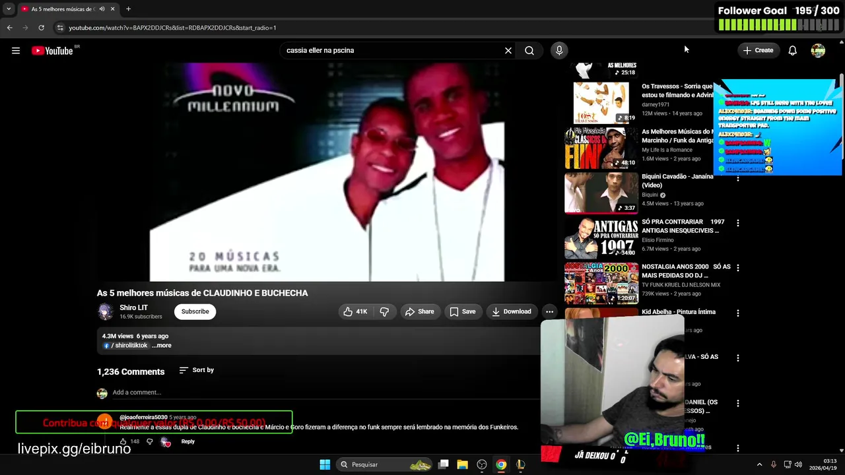Viewport: 845px width, 475px height.
Task: Open the account avatar menu
Action: 818,50
